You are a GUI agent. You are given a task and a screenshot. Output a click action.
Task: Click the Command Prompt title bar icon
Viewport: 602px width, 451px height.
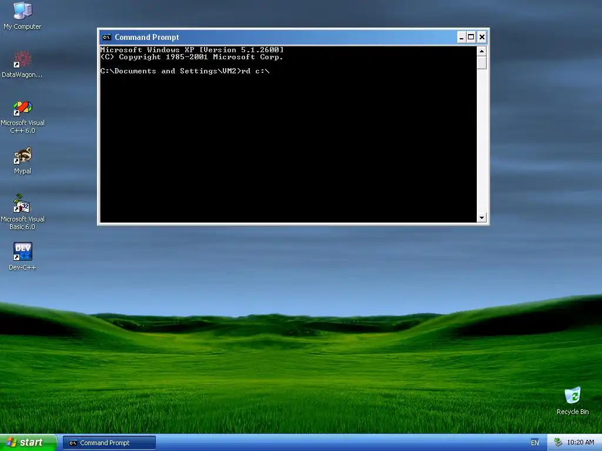coord(106,37)
